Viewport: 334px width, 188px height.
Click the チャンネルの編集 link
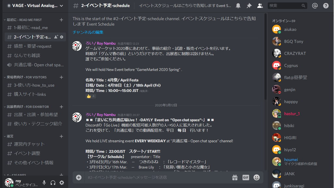(88, 32)
